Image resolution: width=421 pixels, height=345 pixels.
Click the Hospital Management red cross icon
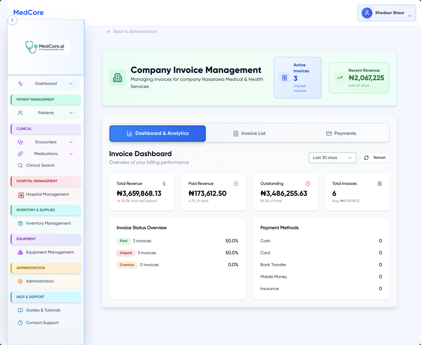21,195
